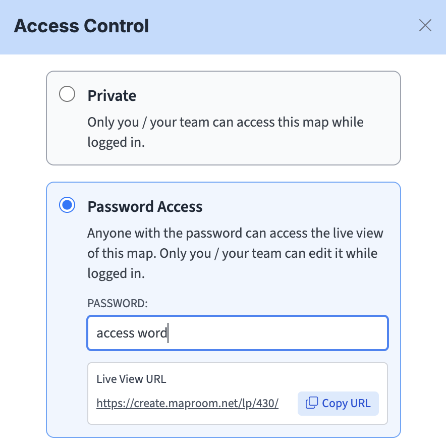The width and height of the screenshot is (446, 448).
Task: Click the "Private" option heading
Action: click(x=112, y=95)
